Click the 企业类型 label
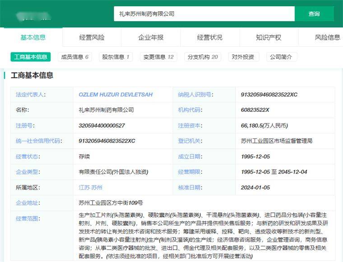343x262 pixels. (x=28, y=172)
